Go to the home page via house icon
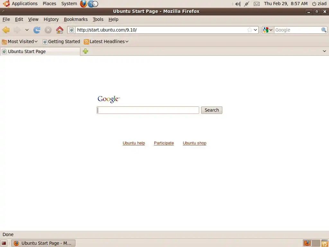Viewport: 329px width, 247px height. tap(59, 30)
